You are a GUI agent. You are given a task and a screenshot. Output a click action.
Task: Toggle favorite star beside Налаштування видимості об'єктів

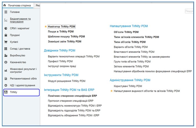pyautogui.click(x=112, y=91)
